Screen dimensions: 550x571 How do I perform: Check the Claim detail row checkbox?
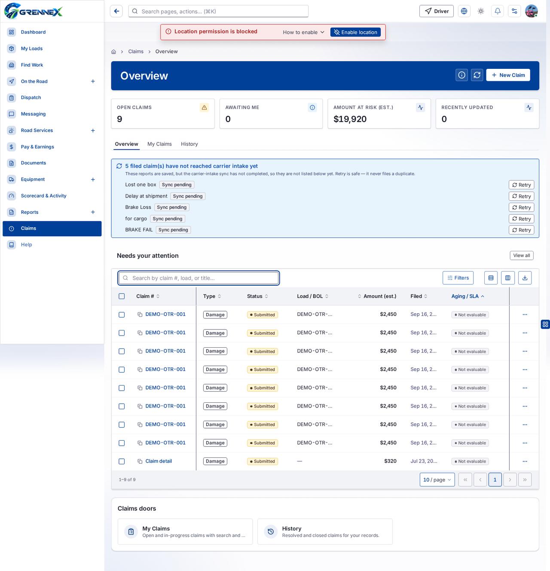tap(122, 461)
